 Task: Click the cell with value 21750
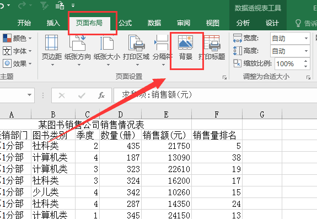click(x=166, y=146)
